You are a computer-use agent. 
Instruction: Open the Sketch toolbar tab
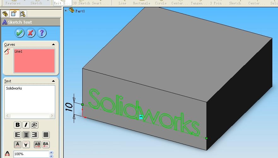(x=36, y=3)
